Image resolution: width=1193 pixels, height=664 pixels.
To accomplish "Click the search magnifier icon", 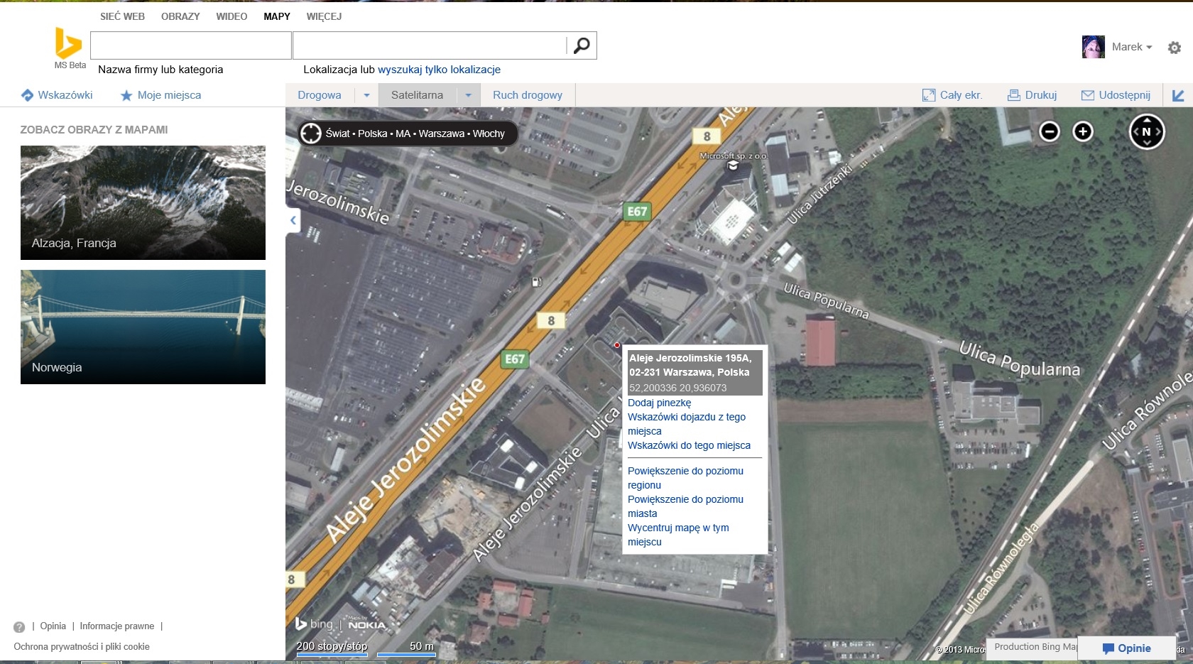I will (x=582, y=45).
